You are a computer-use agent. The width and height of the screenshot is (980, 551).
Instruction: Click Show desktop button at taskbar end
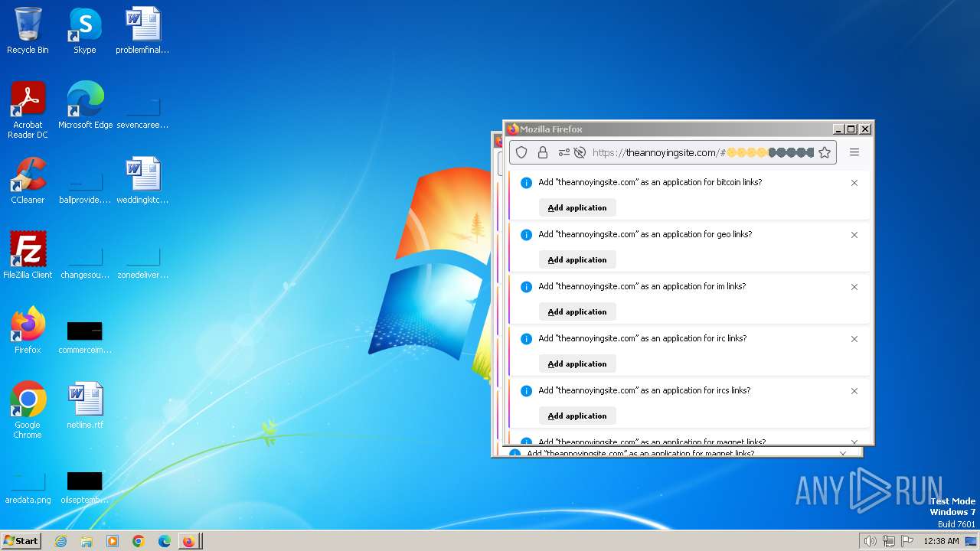pyautogui.click(x=972, y=541)
